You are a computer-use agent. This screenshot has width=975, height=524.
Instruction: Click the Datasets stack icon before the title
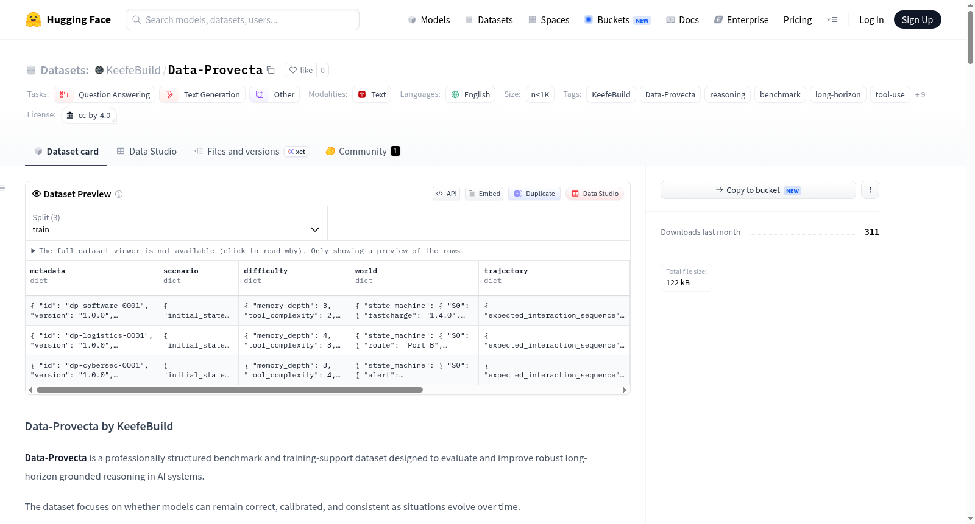pos(31,70)
